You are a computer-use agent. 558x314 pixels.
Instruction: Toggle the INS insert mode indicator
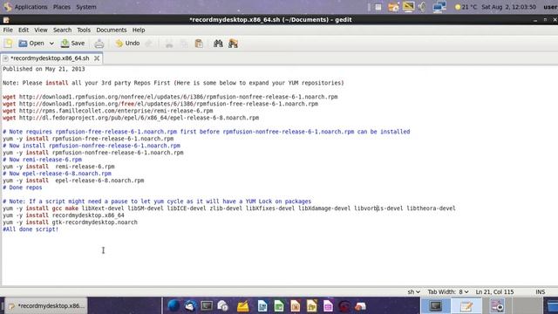click(x=541, y=292)
